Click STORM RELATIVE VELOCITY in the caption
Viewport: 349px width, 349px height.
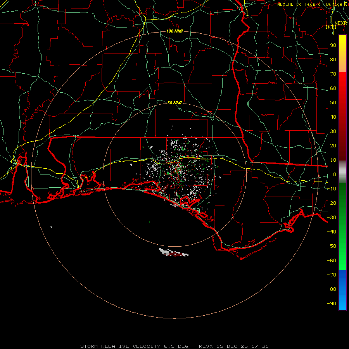point(120,346)
